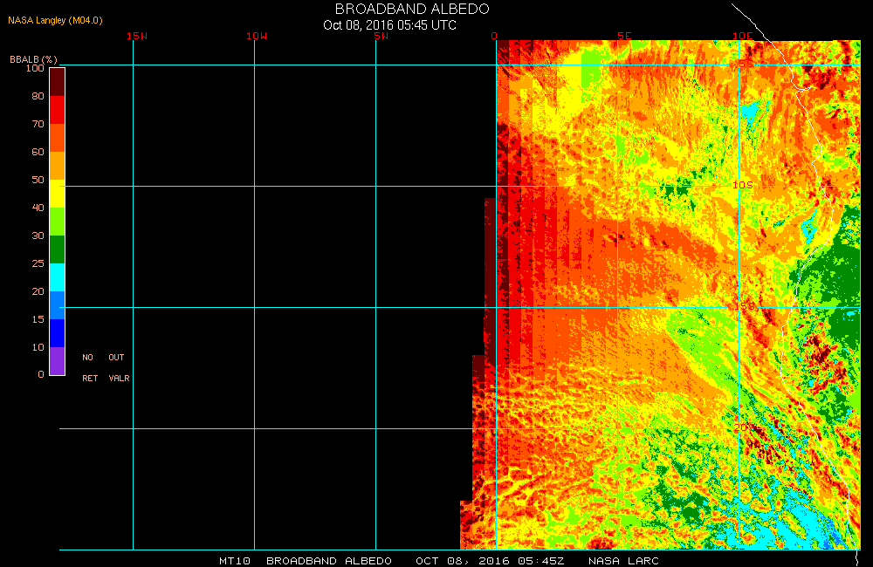The image size is (873, 567).
Task: Select the 10W longitude label
Action: pos(257,36)
